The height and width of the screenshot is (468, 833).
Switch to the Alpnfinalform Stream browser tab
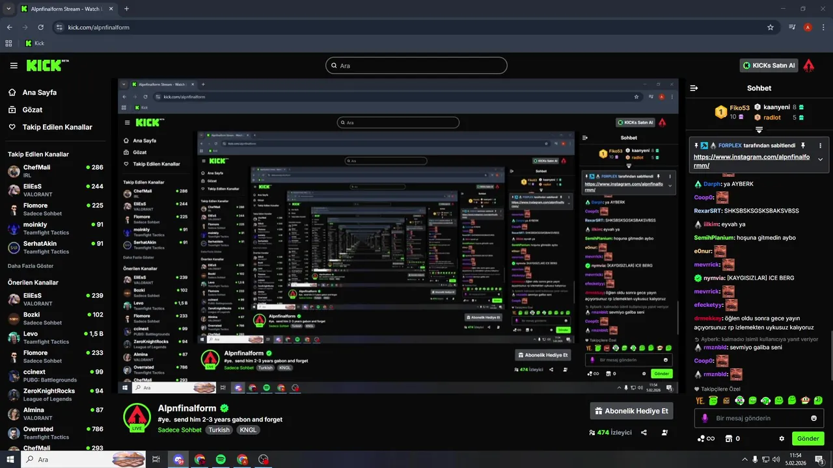click(x=66, y=9)
